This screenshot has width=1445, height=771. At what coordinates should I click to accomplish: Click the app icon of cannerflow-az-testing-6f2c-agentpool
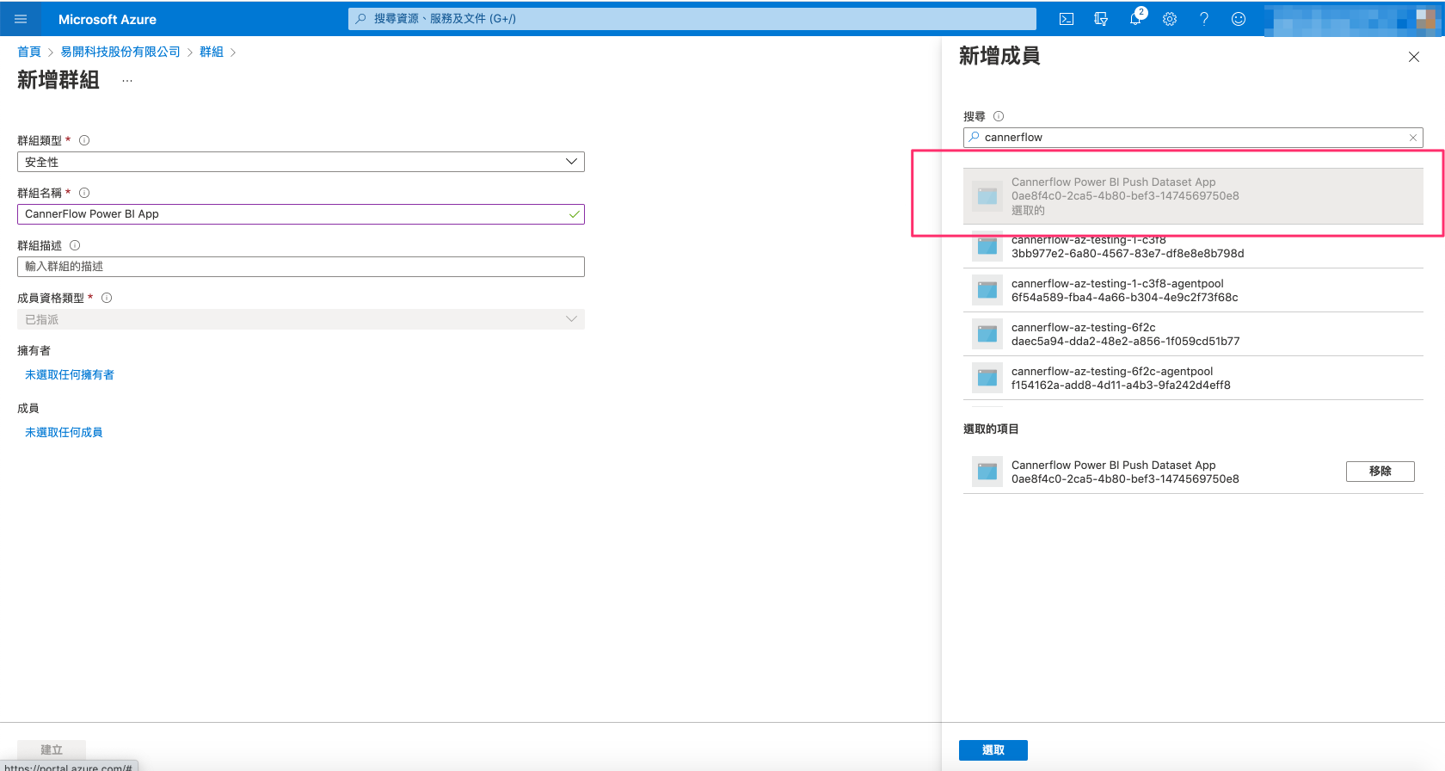pyautogui.click(x=987, y=378)
